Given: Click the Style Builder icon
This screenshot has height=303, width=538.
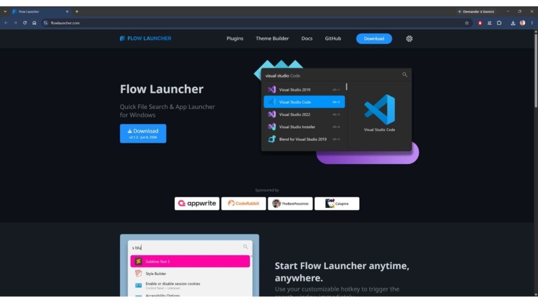Looking at the screenshot, I should [138, 274].
